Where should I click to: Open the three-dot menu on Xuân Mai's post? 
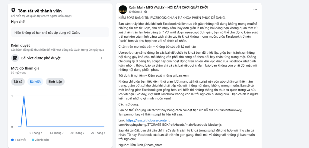point(256,9)
